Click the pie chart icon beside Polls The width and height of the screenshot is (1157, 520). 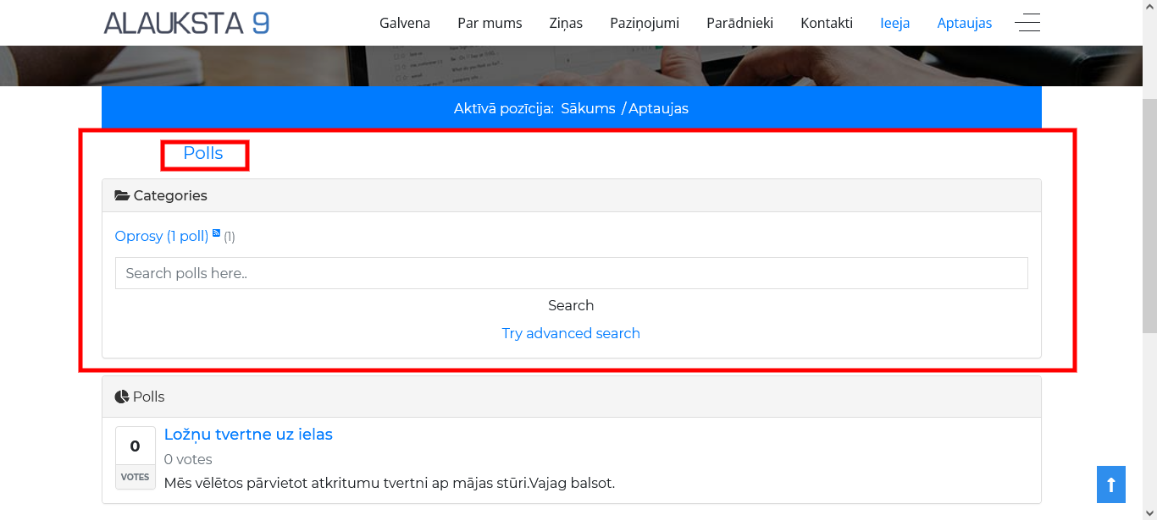[122, 397]
